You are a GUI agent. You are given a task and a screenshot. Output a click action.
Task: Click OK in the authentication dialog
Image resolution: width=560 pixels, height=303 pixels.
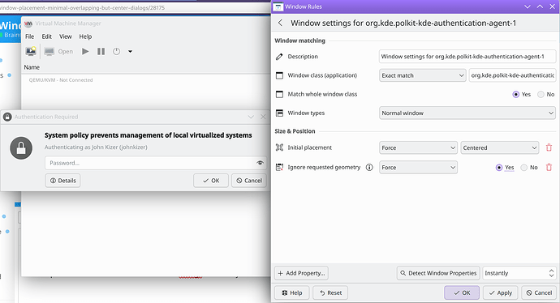click(x=211, y=181)
